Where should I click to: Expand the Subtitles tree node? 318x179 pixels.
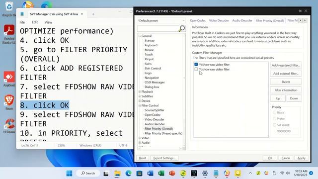(x=140, y=96)
